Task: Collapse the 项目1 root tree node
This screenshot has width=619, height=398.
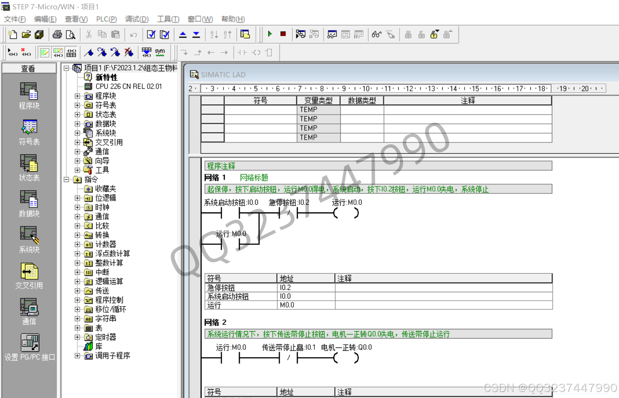Action: coord(66,68)
